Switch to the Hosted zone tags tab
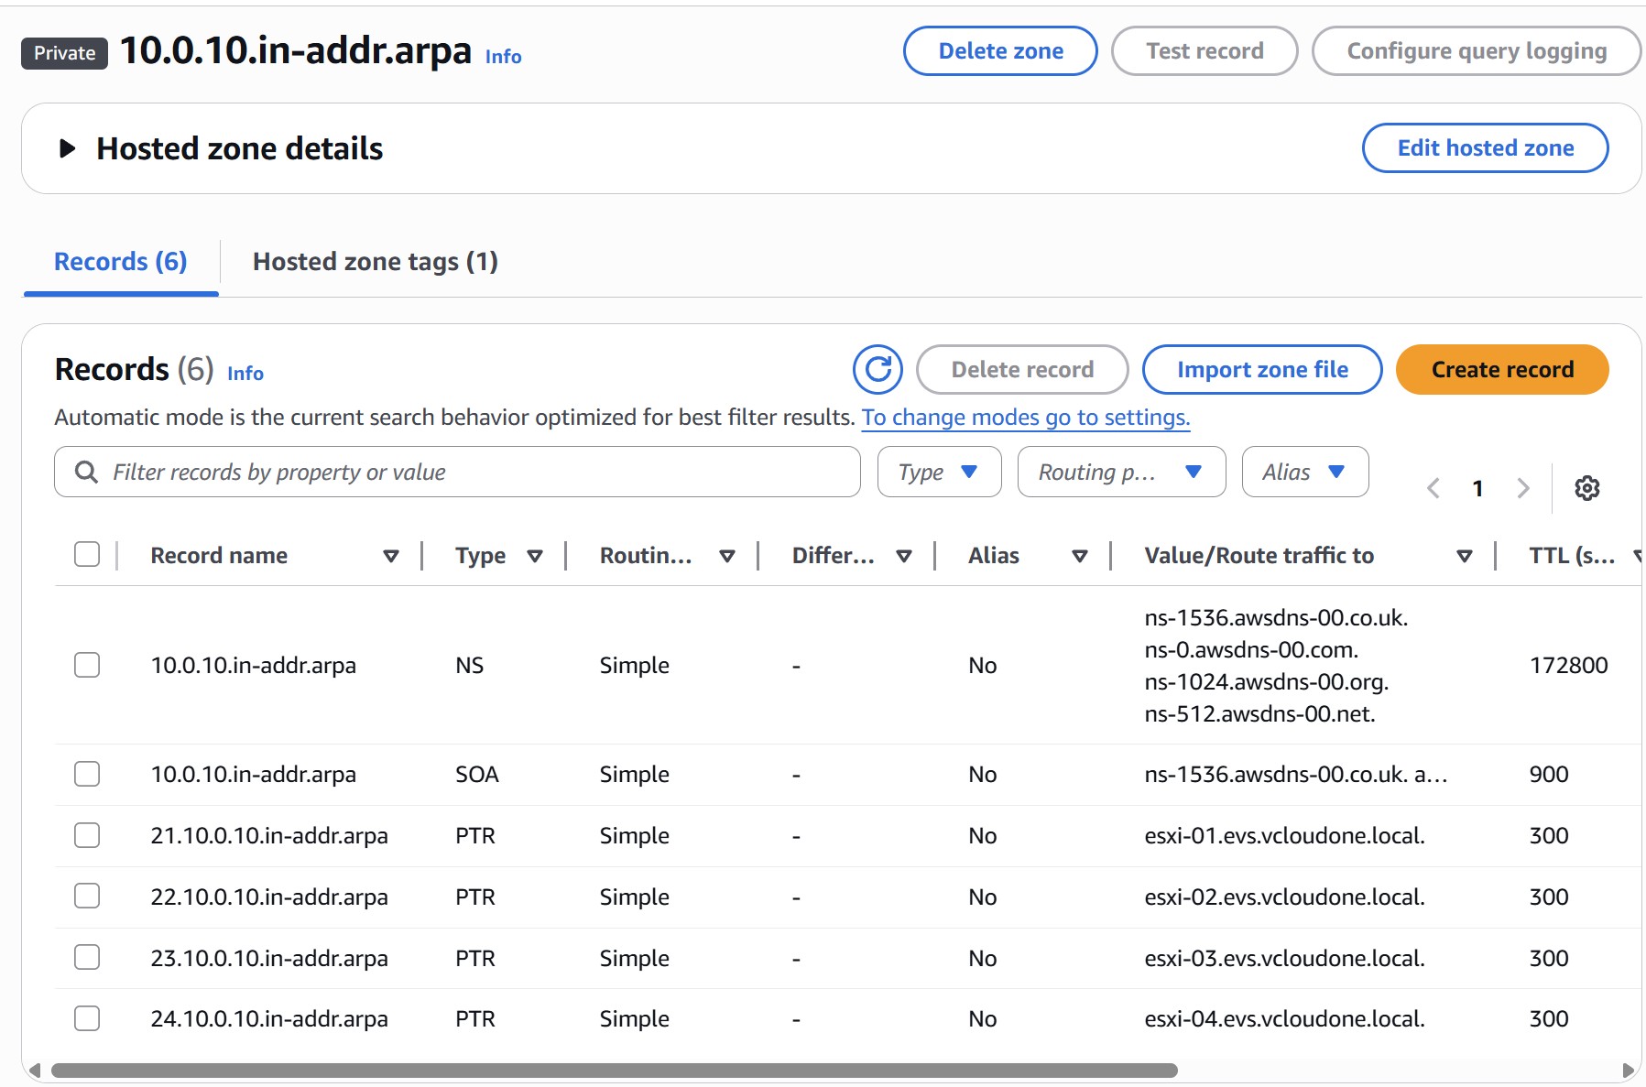The height and width of the screenshot is (1087, 1646). click(376, 262)
